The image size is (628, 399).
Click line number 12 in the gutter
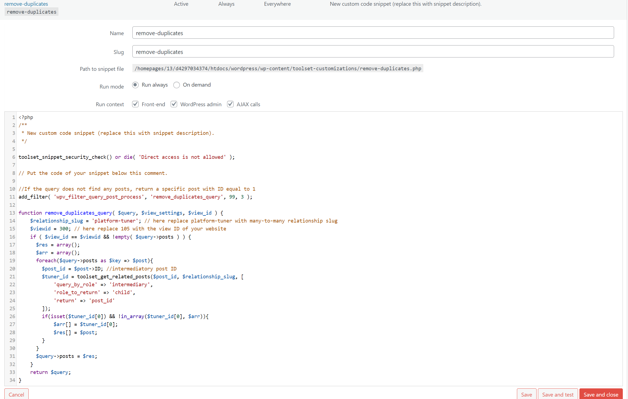click(x=12, y=205)
